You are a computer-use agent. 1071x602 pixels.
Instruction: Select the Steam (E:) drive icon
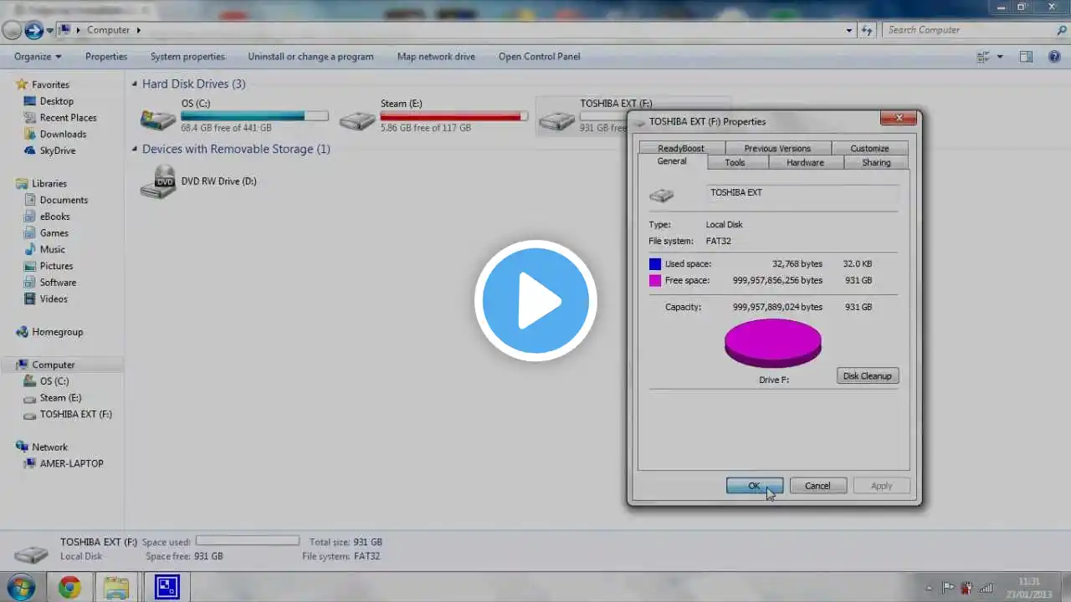click(x=357, y=120)
